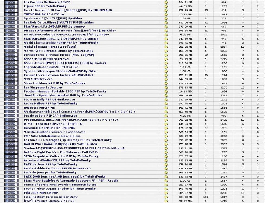Screen dimensions: 265x203
Task: Open Disgaea Afternoon Of Darkness torrent link
Action: [70, 31]
